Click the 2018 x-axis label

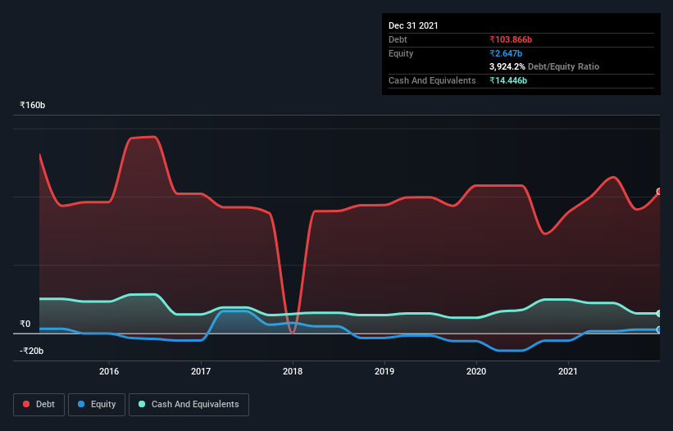[293, 371]
